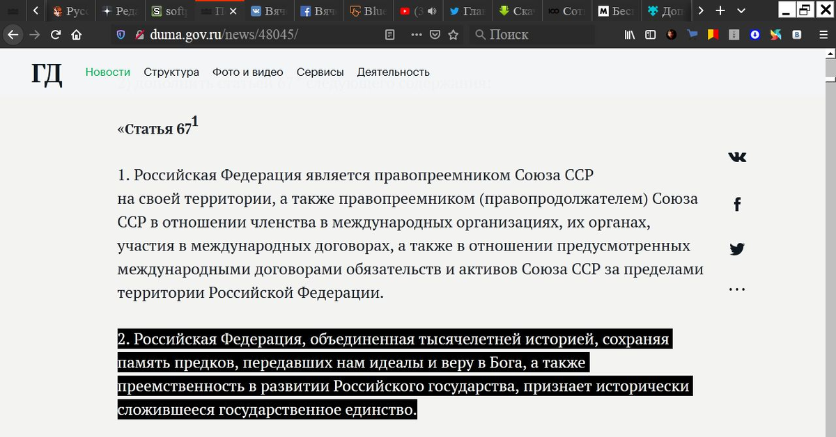The height and width of the screenshot is (437, 836).
Task: Open the page actions three-dot menu
Action: (x=417, y=34)
